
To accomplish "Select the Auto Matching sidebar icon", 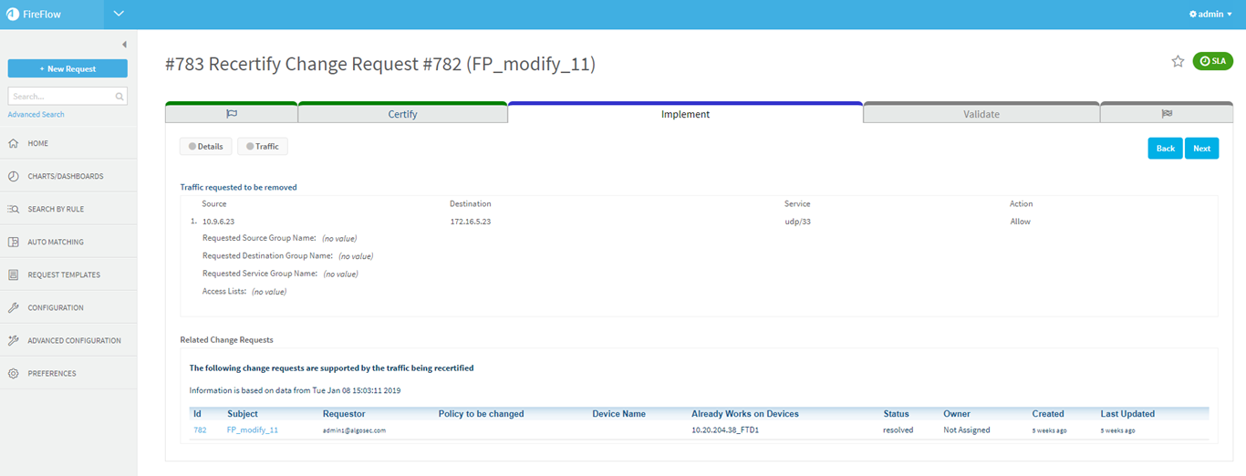I will pos(14,242).
